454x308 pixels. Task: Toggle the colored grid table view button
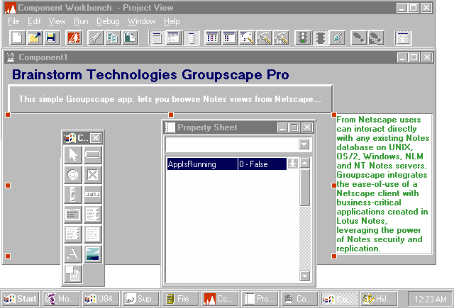[x=213, y=38]
